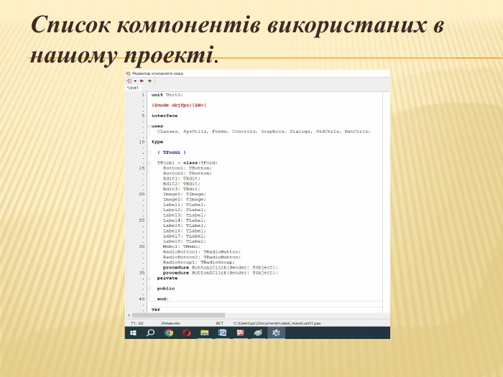503x377 pixels.
Task: Click the 'RadioButton1: TRadioButton;' line
Action: [x=202, y=252]
